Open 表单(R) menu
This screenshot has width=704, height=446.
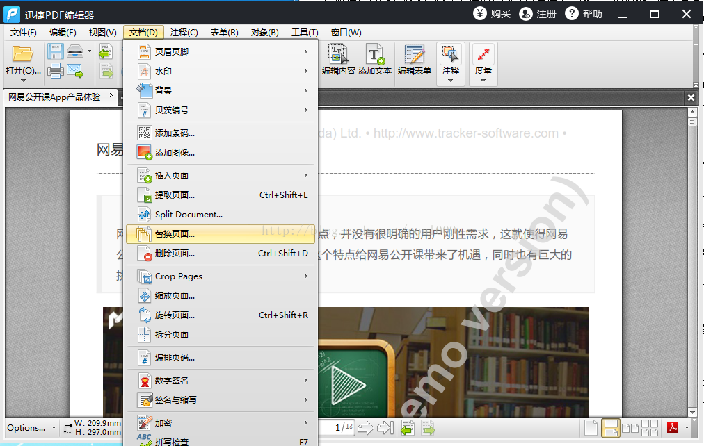(224, 32)
